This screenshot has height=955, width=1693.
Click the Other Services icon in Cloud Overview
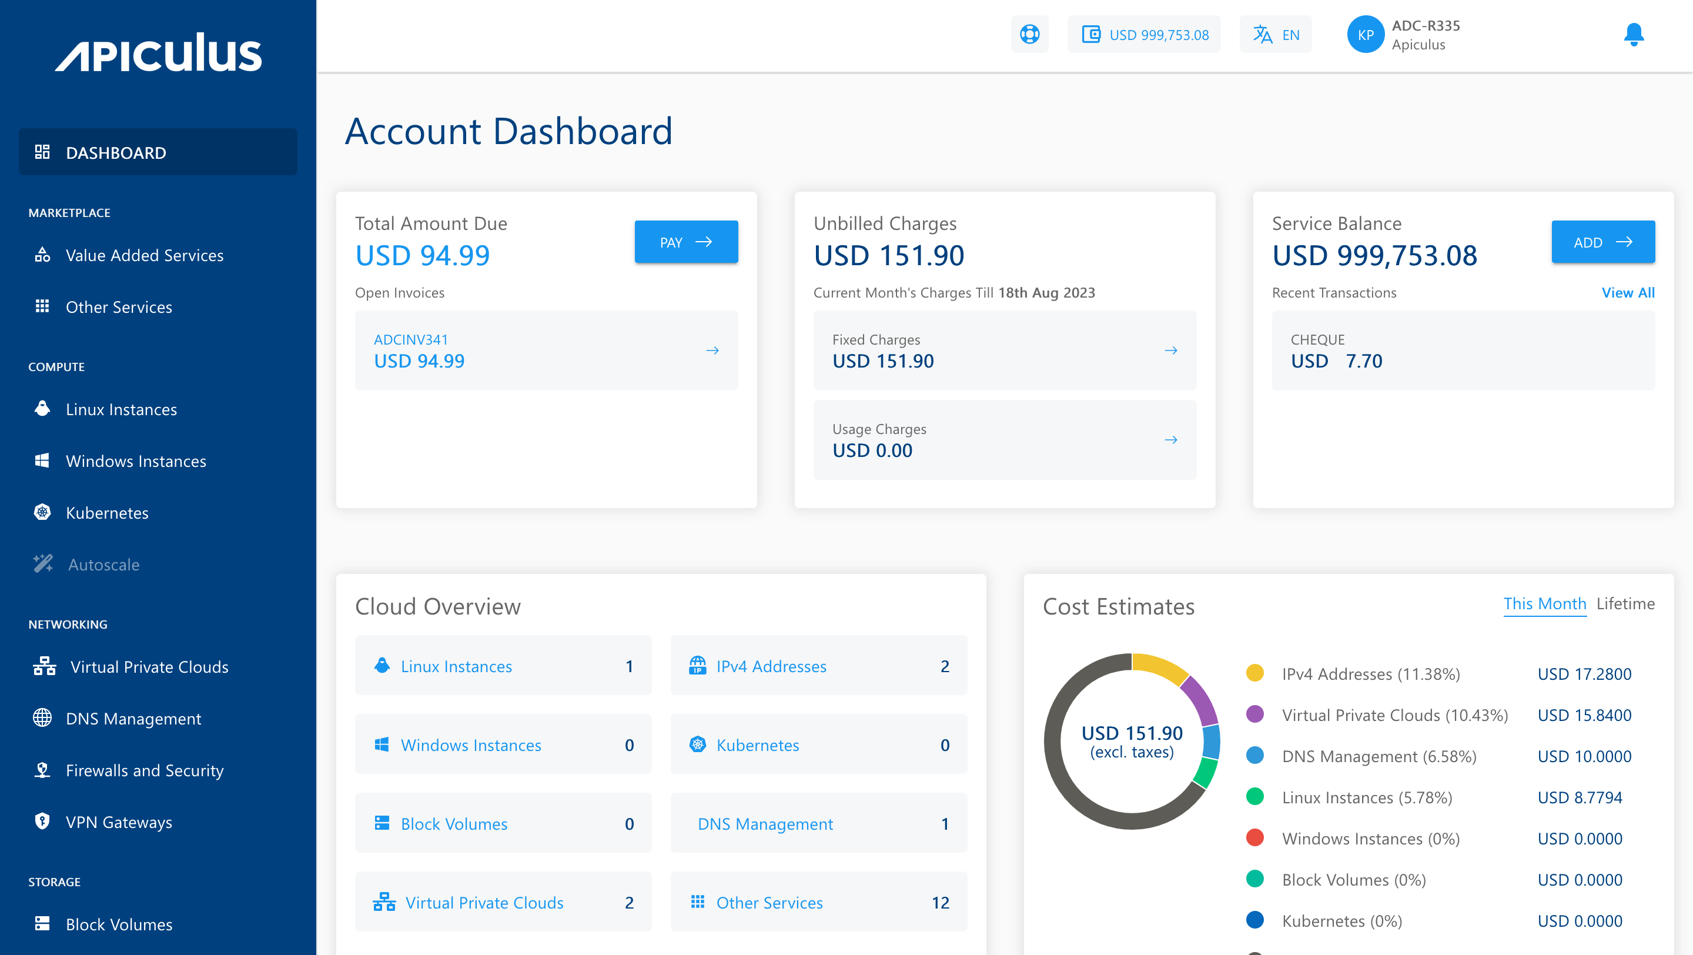click(x=697, y=901)
